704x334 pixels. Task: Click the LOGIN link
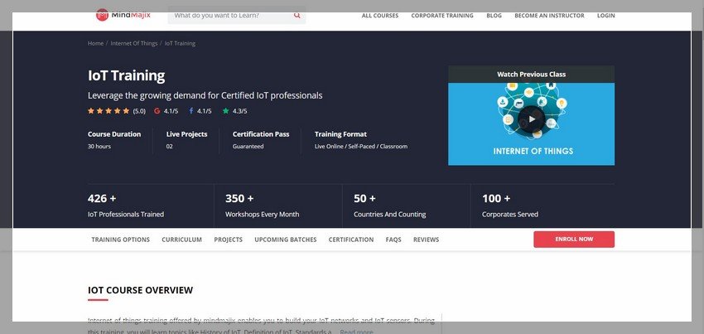[605, 16]
